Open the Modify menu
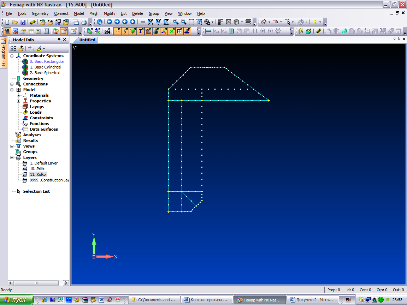The width and height of the screenshot is (407, 305). point(110,13)
